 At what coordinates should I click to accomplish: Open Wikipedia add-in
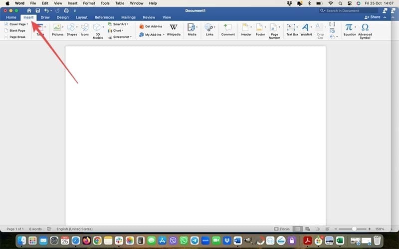[174, 30]
